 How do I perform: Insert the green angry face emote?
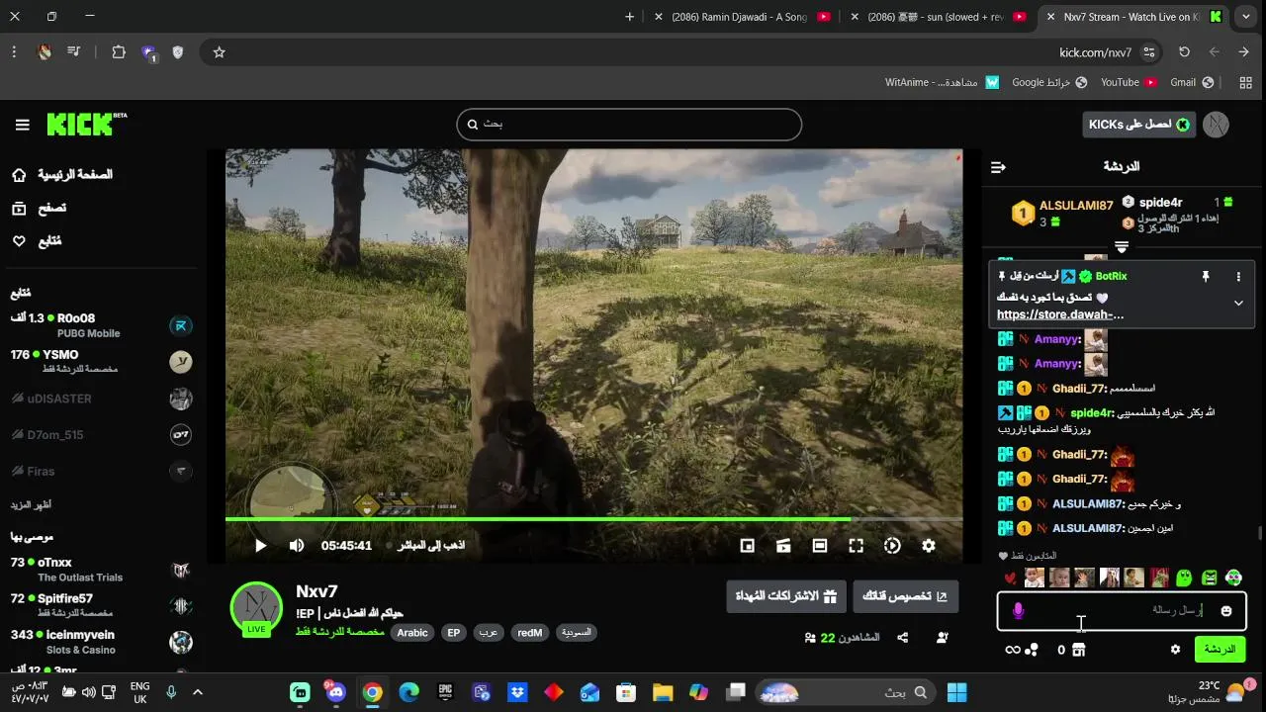[x=1209, y=578]
